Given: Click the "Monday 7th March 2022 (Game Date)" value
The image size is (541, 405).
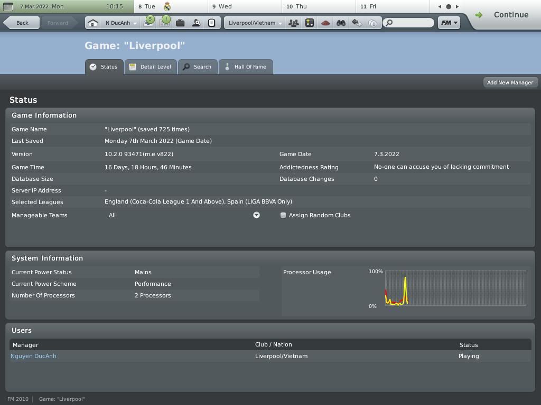Looking at the screenshot, I should 158,141.
